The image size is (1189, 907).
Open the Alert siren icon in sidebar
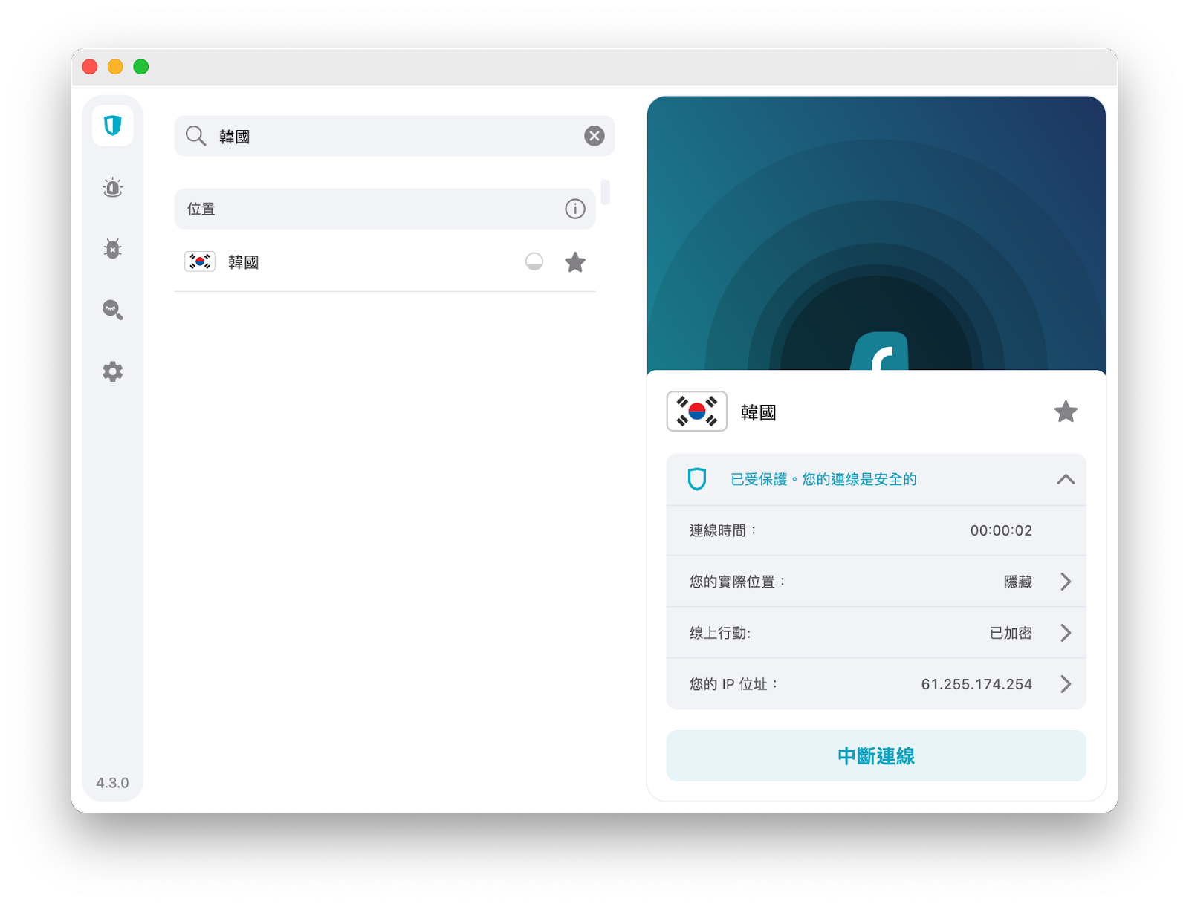113,187
